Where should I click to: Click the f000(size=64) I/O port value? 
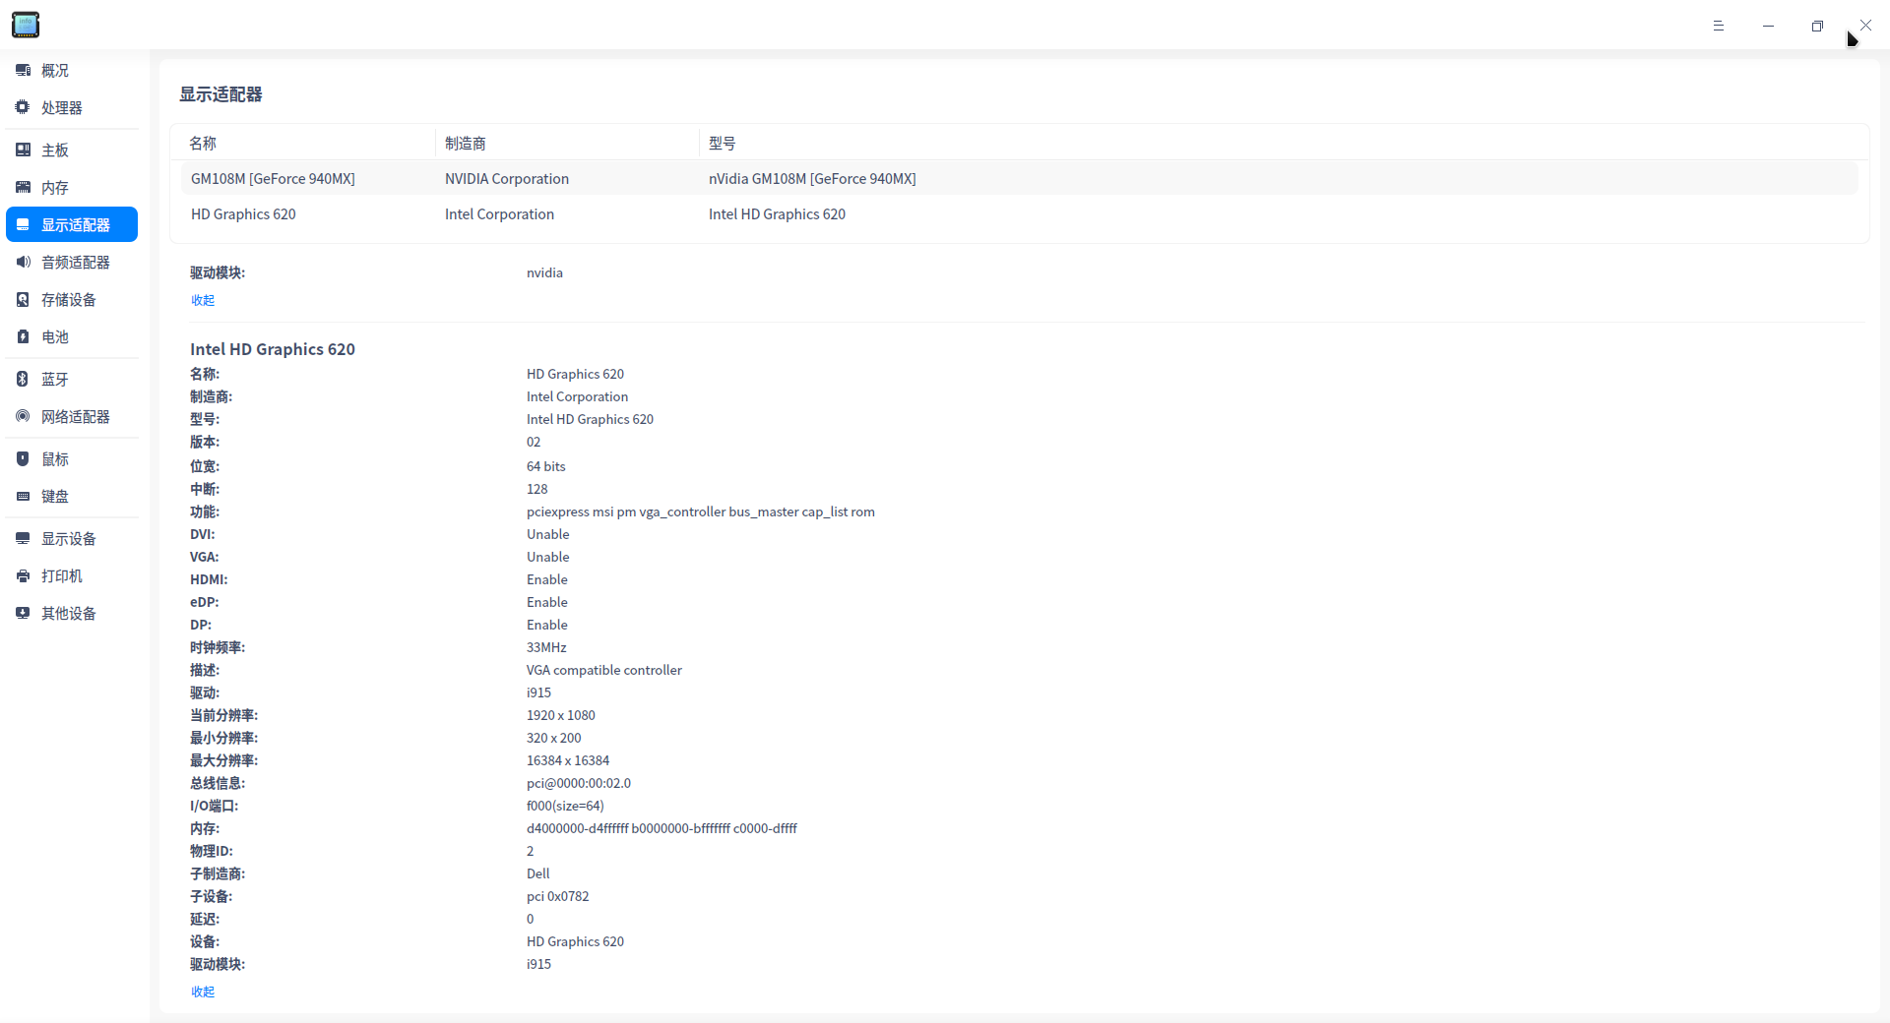click(x=565, y=806)
